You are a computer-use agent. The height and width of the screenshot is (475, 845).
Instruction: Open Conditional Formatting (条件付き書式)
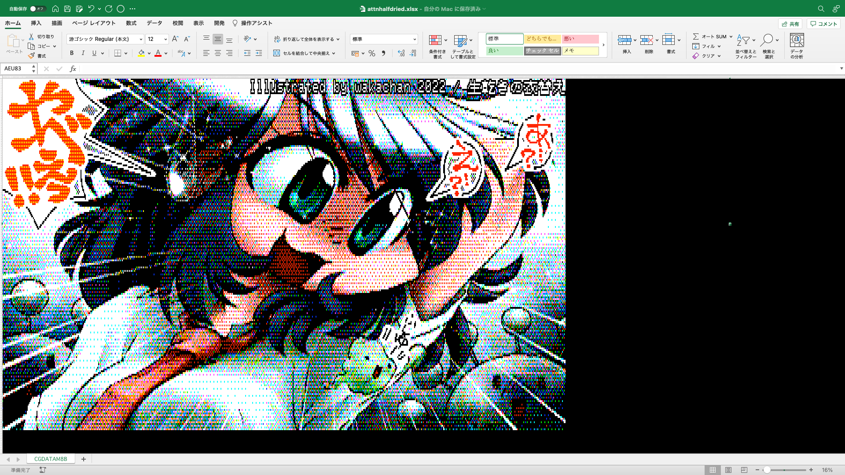[x=437, y=47]
